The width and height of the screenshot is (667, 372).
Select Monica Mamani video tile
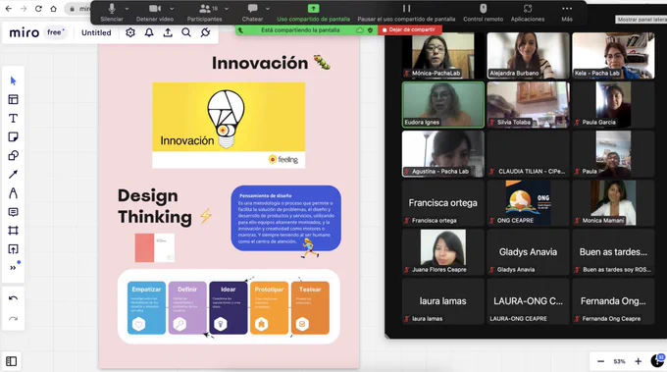coord(613,202)
